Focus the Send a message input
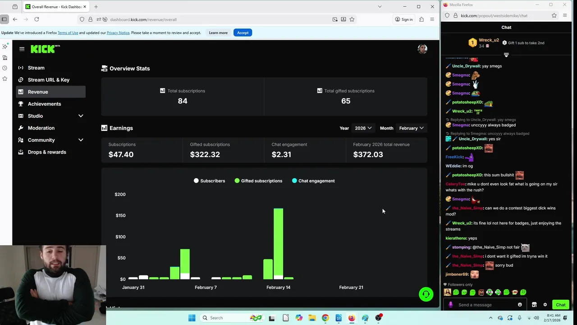The height and width of the screenshot is (325, 577). pos(486,305)
